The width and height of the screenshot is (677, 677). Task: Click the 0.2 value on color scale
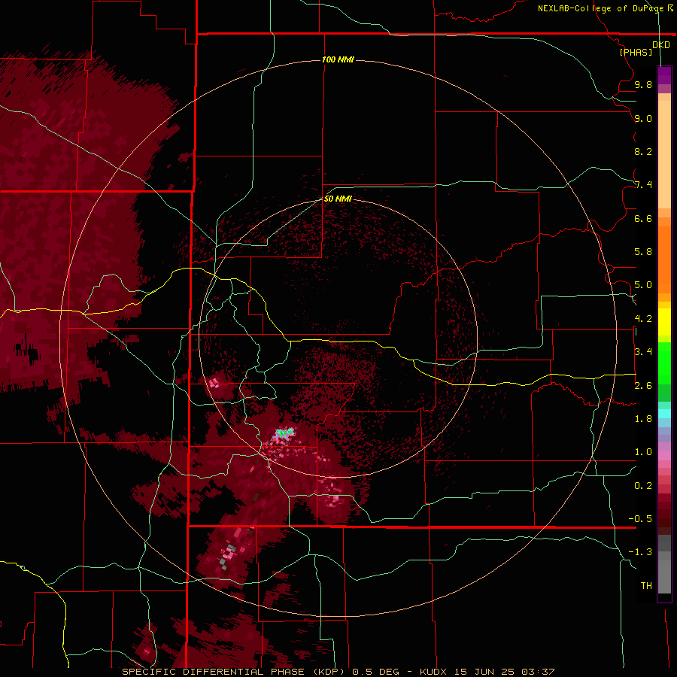[643, 486]
